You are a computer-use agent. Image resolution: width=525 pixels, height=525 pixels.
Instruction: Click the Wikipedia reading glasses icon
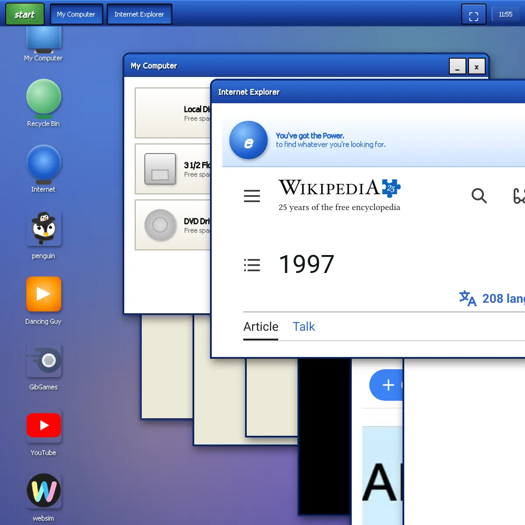click(519, 196)
